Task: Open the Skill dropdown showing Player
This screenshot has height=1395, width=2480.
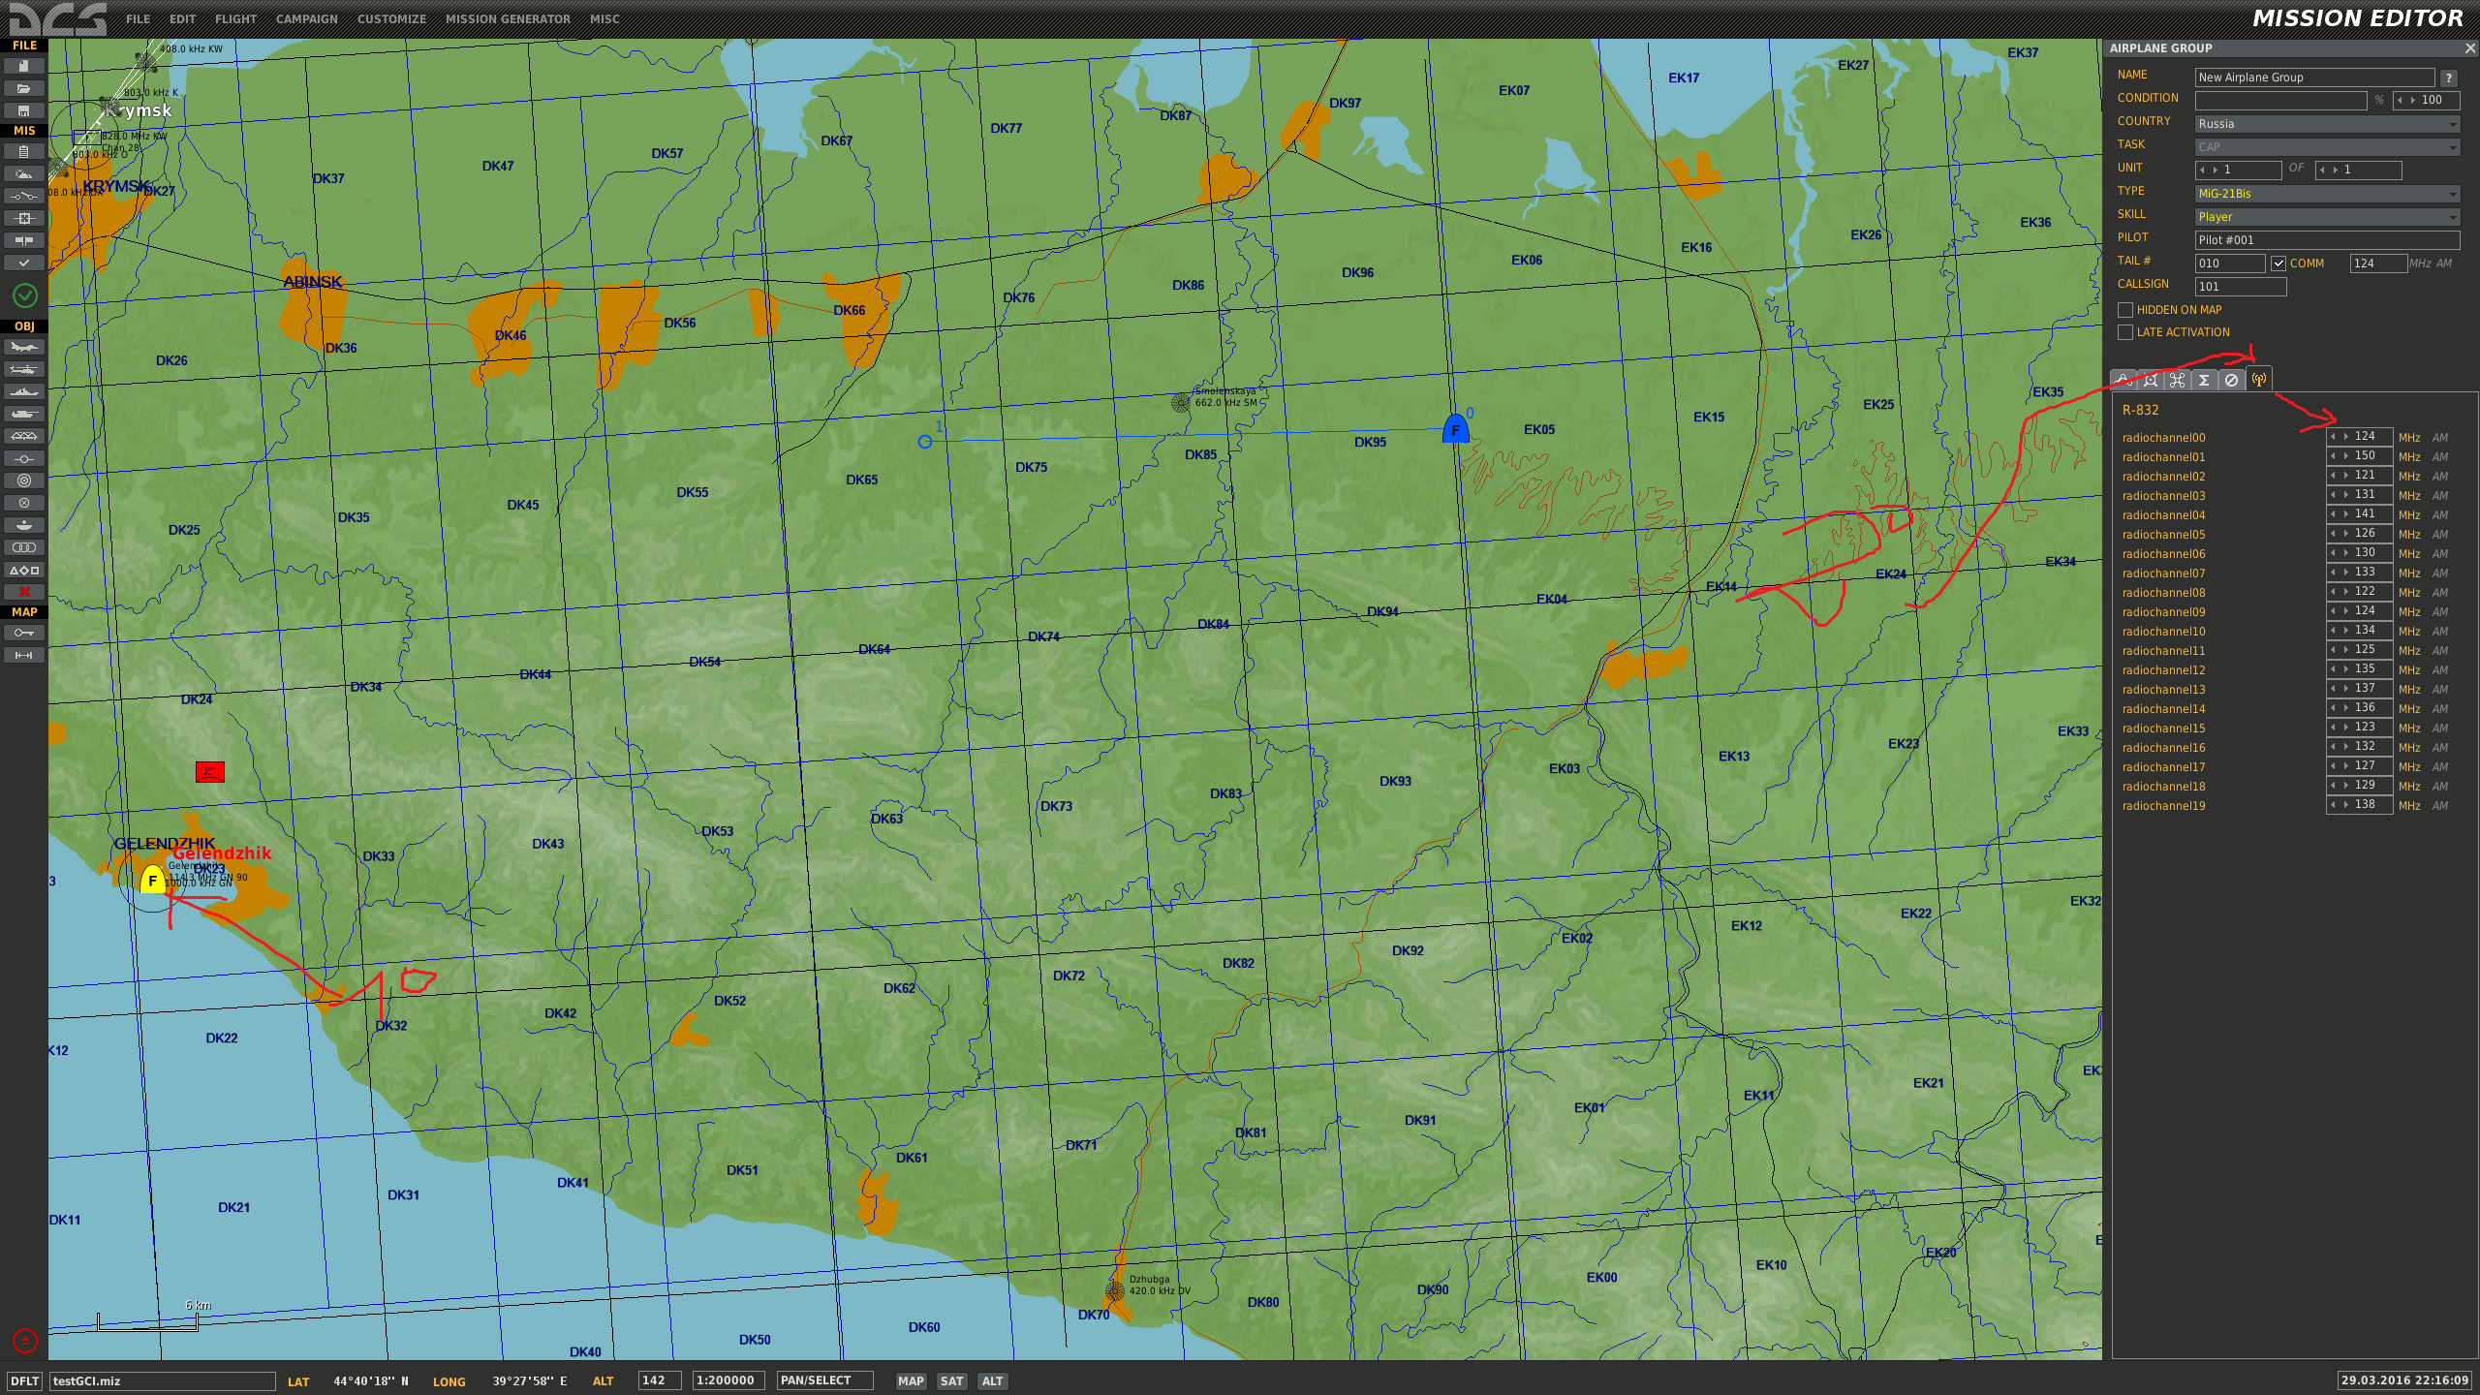Action: 2327,217
